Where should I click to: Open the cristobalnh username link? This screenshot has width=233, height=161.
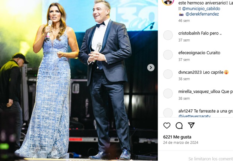pyautogui.click(x=188, y=33)
